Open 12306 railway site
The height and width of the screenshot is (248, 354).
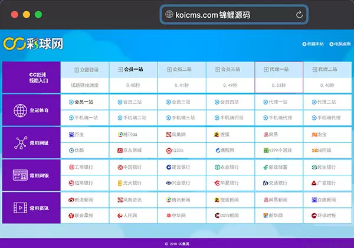176,150
